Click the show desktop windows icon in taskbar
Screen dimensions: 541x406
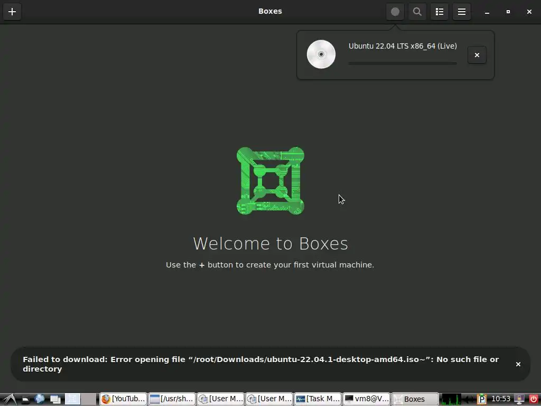pos(55,400)
